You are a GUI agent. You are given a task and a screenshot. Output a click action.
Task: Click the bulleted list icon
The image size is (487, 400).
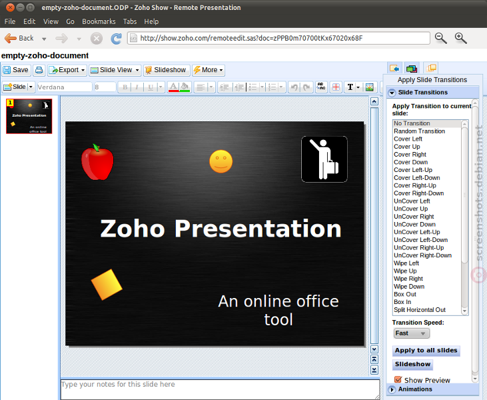253,87
